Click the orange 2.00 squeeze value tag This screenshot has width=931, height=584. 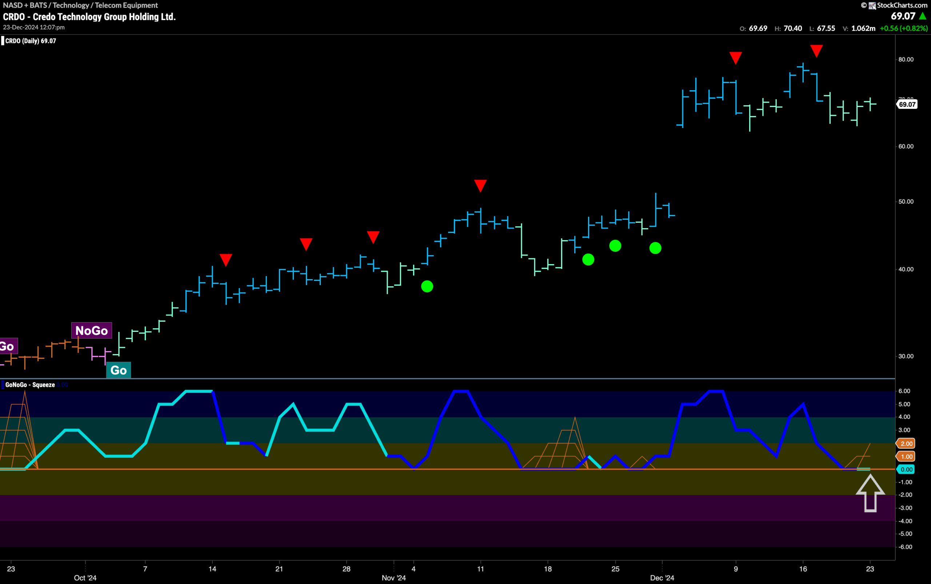click(906, 444)
